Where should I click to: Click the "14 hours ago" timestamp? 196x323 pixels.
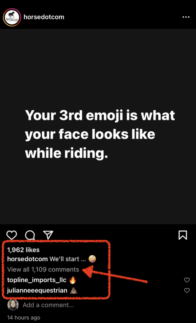point(24,317)
